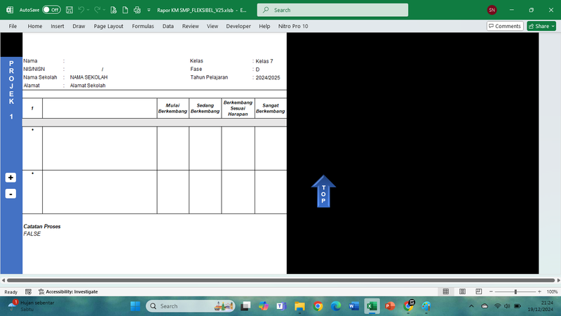Screen dimensions: 561x316
Task: Open the Draw ribbon tab
Action: coord(79,26)
